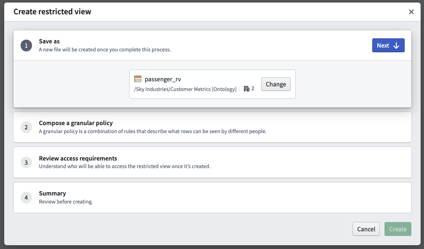Open step 2 Compose a granular policy
Screen dimensions: 424x249
(x=212, y=127)
